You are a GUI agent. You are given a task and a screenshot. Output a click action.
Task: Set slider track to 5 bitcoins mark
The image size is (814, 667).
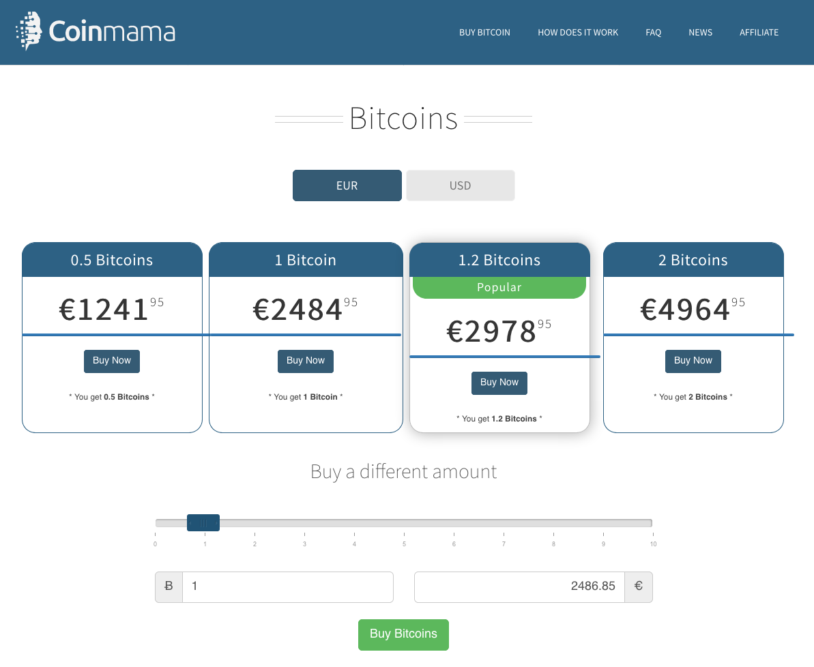pos(404,523)
